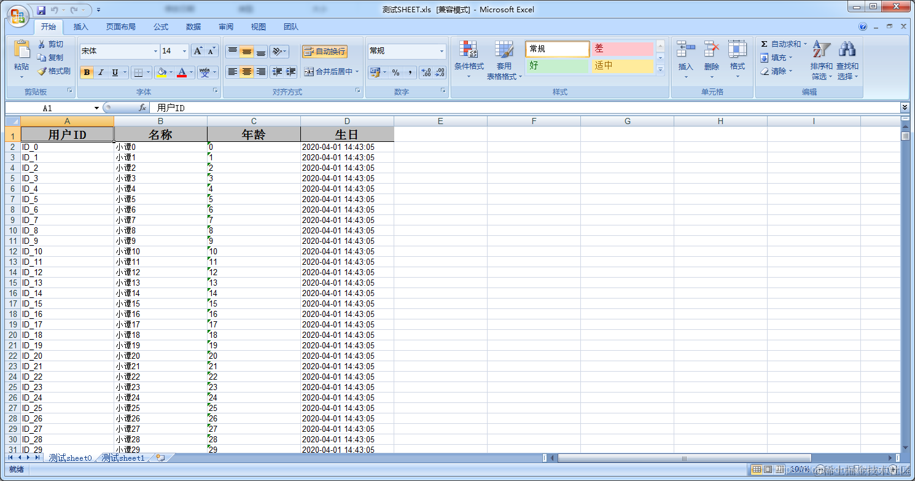Viewport: 915px width, 481px height.
Task: Select cell containing ID_15
Action: tap(68, 303)
